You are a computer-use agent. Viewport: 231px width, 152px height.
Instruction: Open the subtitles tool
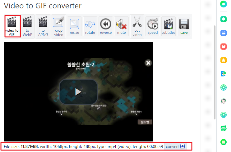[x=169, y=26]
